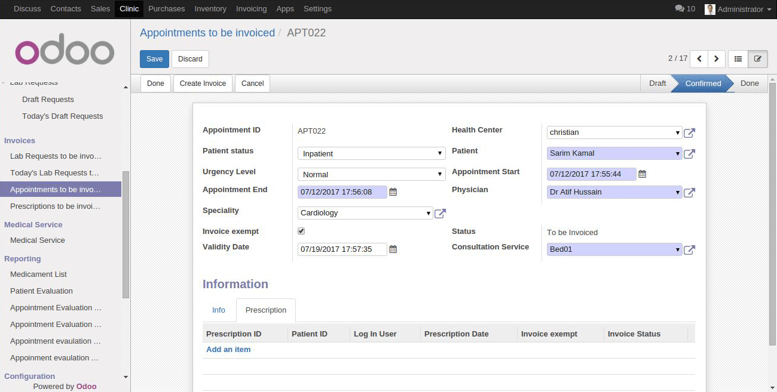Image resolution: width=777 pixels, height=392 pixels.
Task: Open Today's Draft Requests in sidebar
Action: [x=62, y=116]
